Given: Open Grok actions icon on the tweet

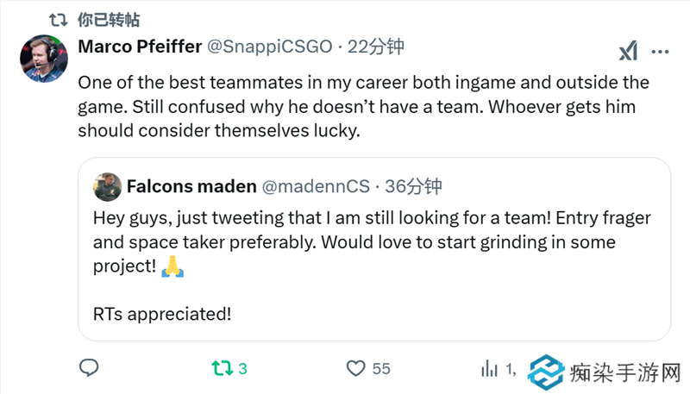Looking at the screenshot, I should pyautogui.click(x=627, y=52).
